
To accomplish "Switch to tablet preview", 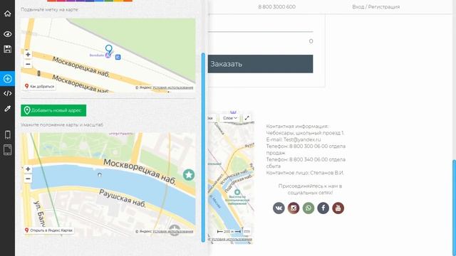I will click(8, 150).
